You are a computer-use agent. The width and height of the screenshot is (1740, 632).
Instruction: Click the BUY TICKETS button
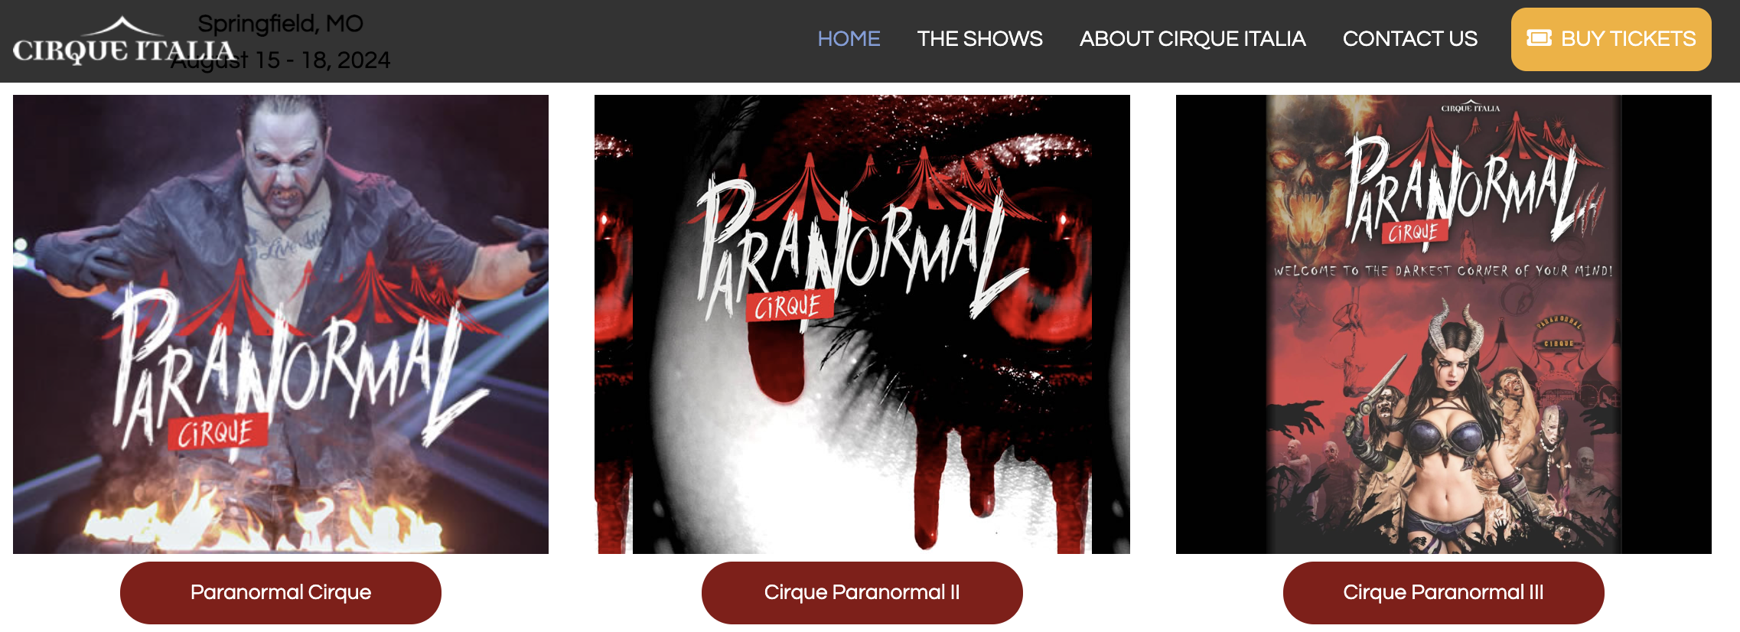click(x=1611, y=39)
